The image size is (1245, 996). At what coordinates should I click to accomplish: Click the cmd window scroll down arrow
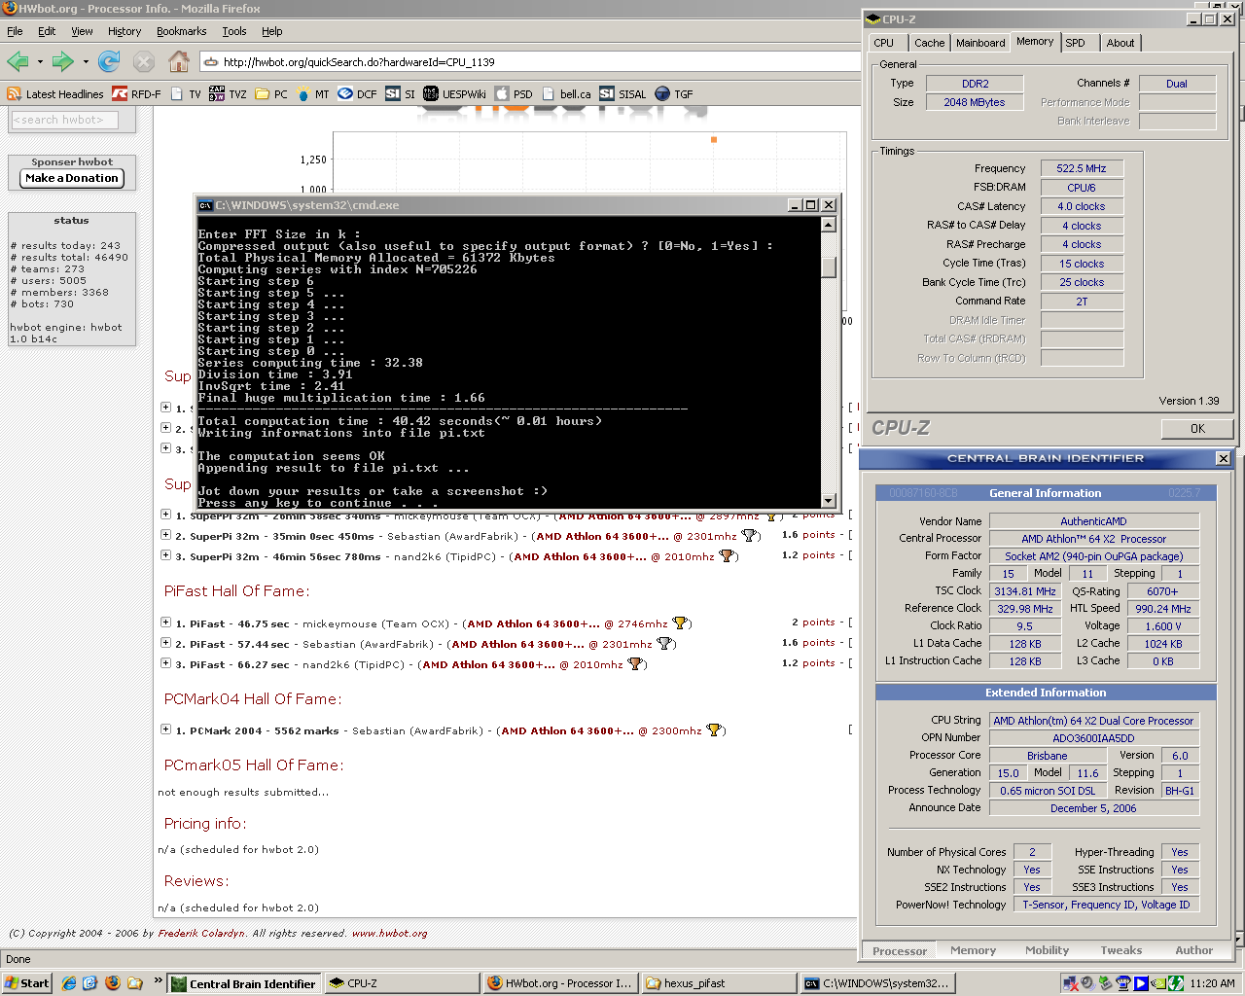[829, 501]
